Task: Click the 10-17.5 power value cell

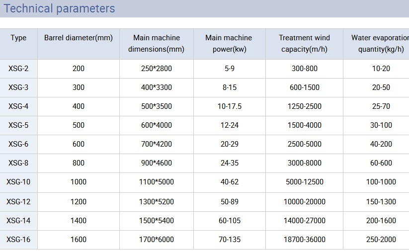Action: tap(230, 106)
